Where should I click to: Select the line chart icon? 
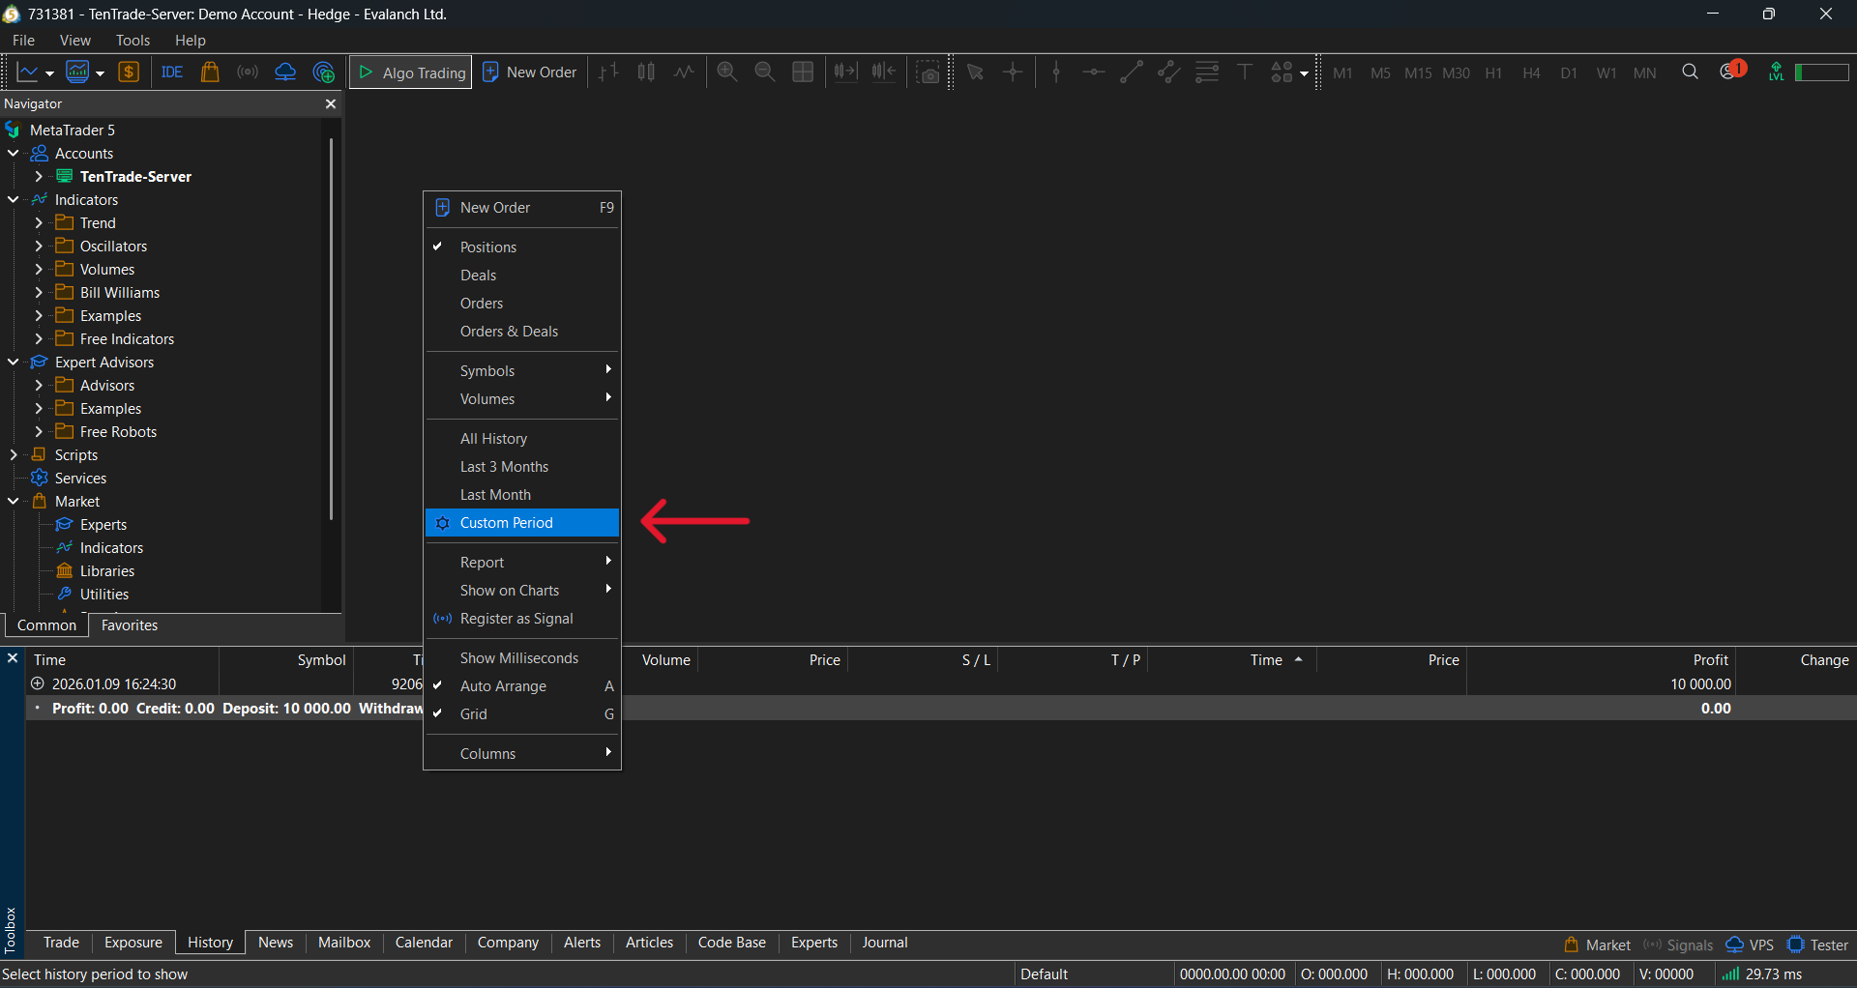[684, 73]
